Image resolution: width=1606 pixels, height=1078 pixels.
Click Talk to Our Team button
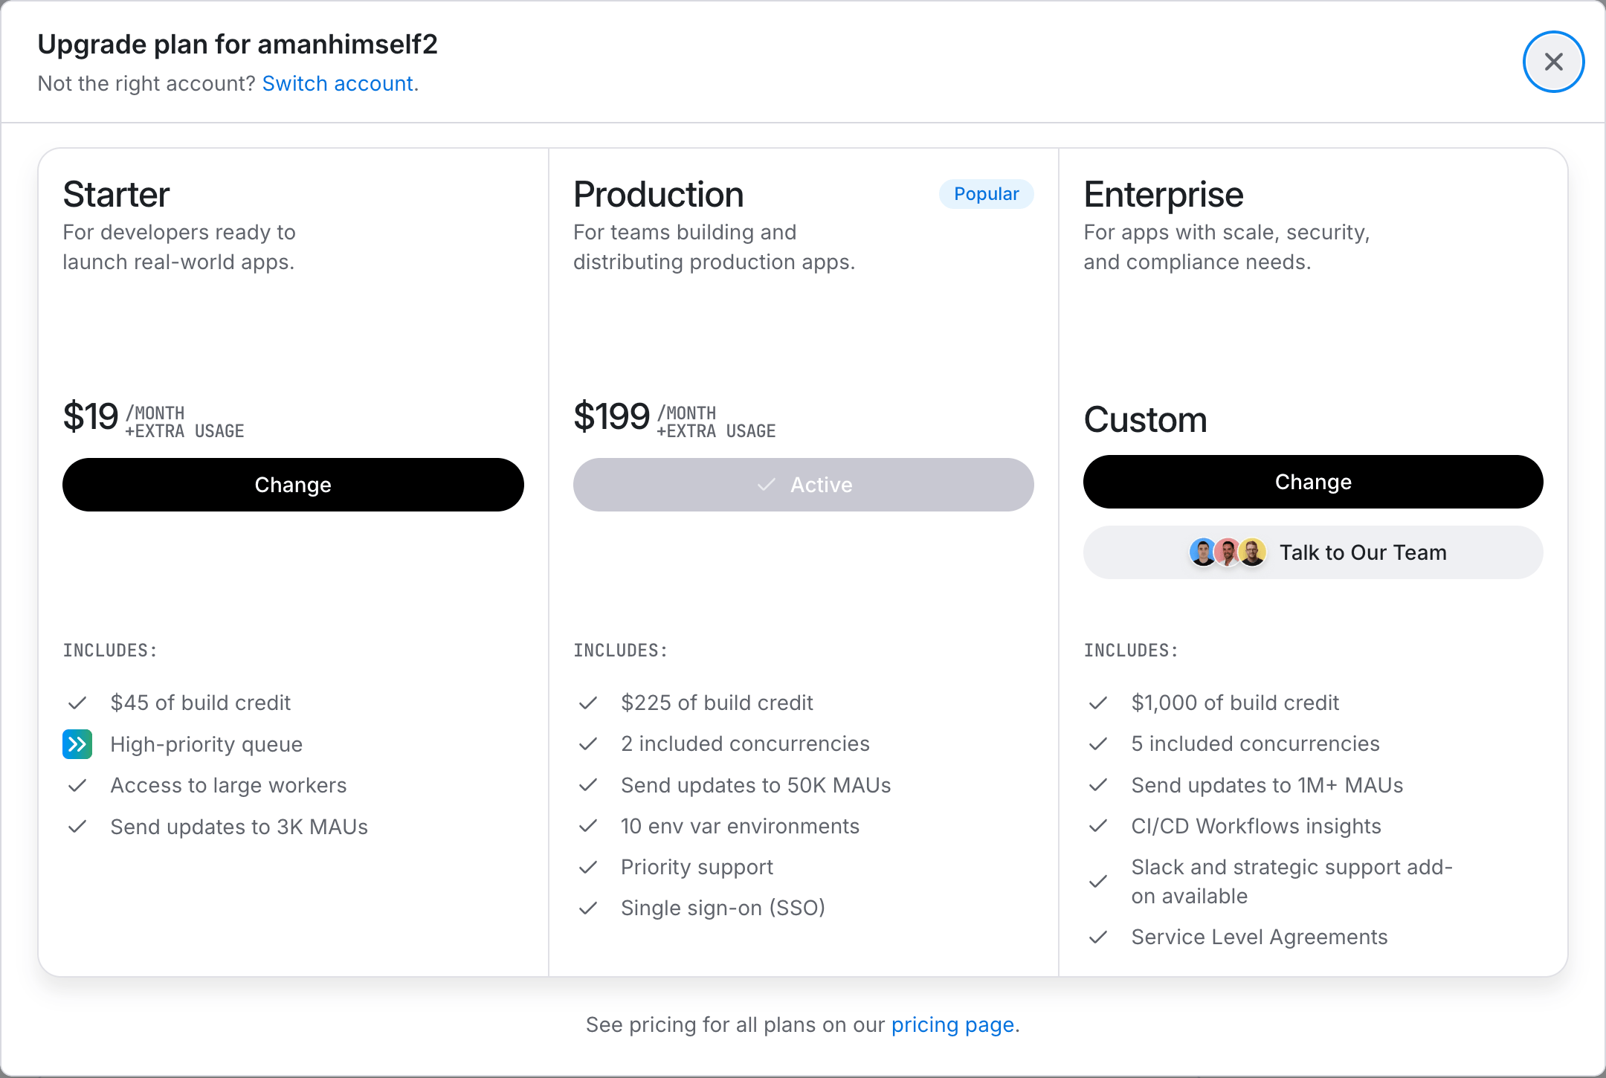click(x=1313, y=552)
